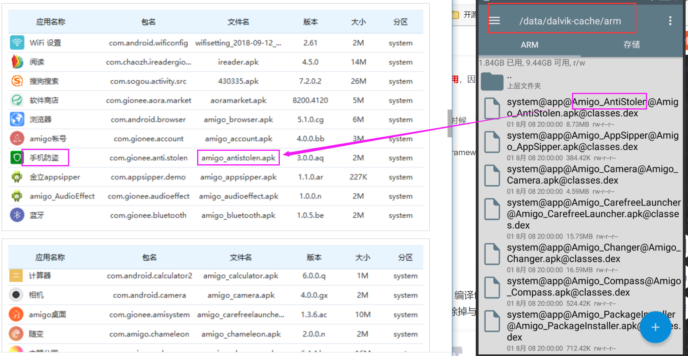Click the ireader.apk file name
The height and width of the screenshot is (356, 688).
(238, 62)
